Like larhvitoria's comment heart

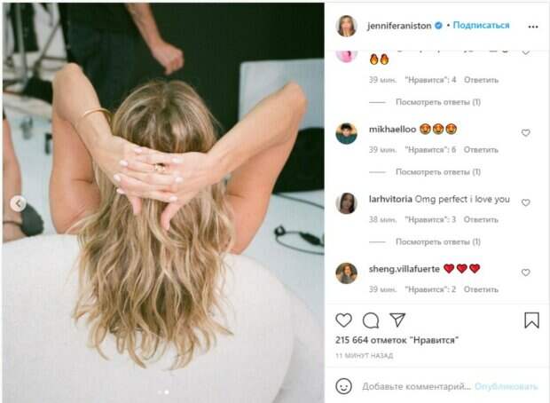tap(525, 202)
